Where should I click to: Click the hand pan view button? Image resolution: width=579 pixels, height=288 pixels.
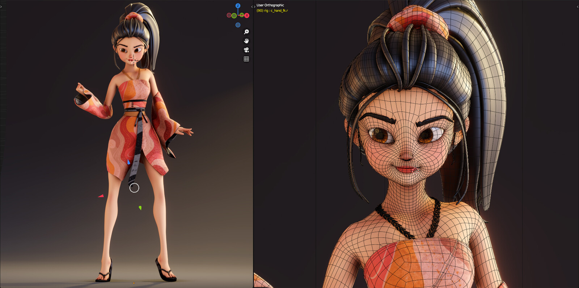tap(246, 41)
